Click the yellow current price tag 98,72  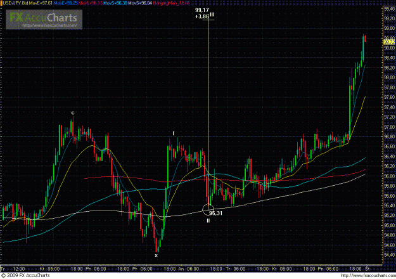pos(389,42)
